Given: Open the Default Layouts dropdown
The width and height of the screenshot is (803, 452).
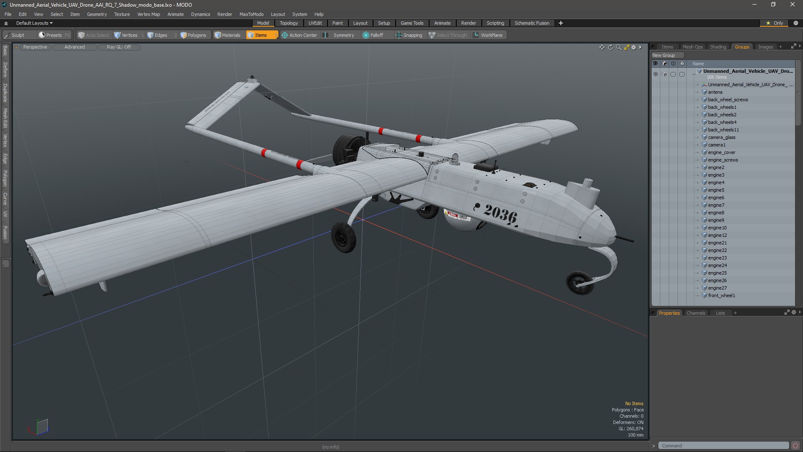Looking at the screenshot, I should tap(34, 23).
